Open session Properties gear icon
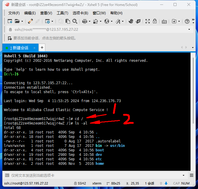The height and width of the screenshot is (189, 198). (x=48, y=21)
